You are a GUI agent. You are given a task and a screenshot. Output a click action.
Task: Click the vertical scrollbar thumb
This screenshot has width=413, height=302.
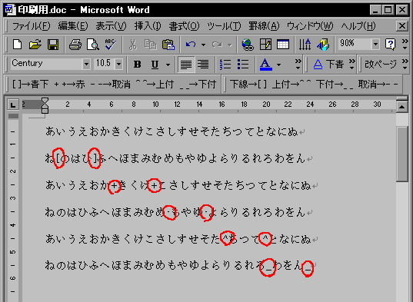coord(402,154)
